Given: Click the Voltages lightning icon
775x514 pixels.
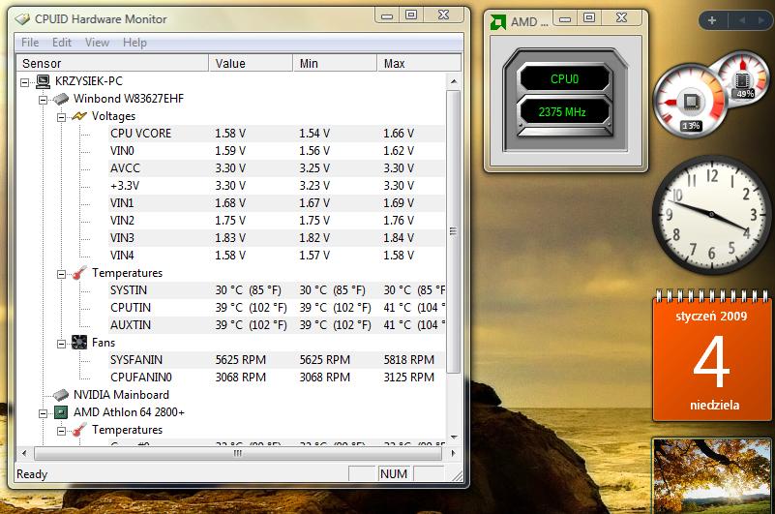Looking at the screenshot, I should point(79,116).
